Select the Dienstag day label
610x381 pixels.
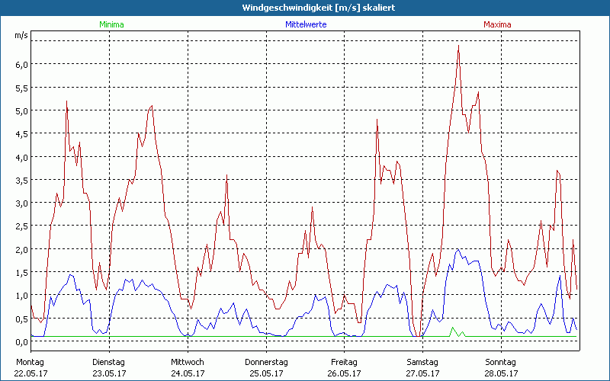coord(109,362)
